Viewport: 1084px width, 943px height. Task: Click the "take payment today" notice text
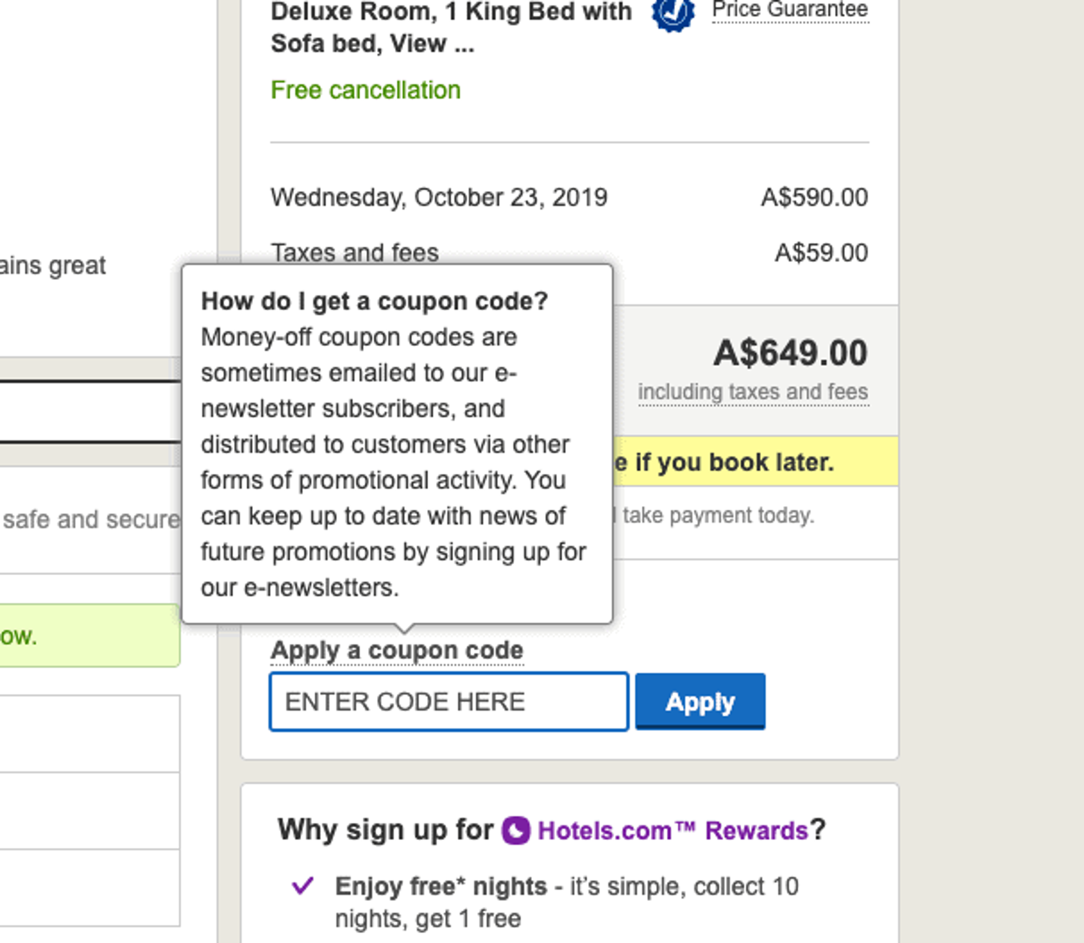click(x=718, y=516)
